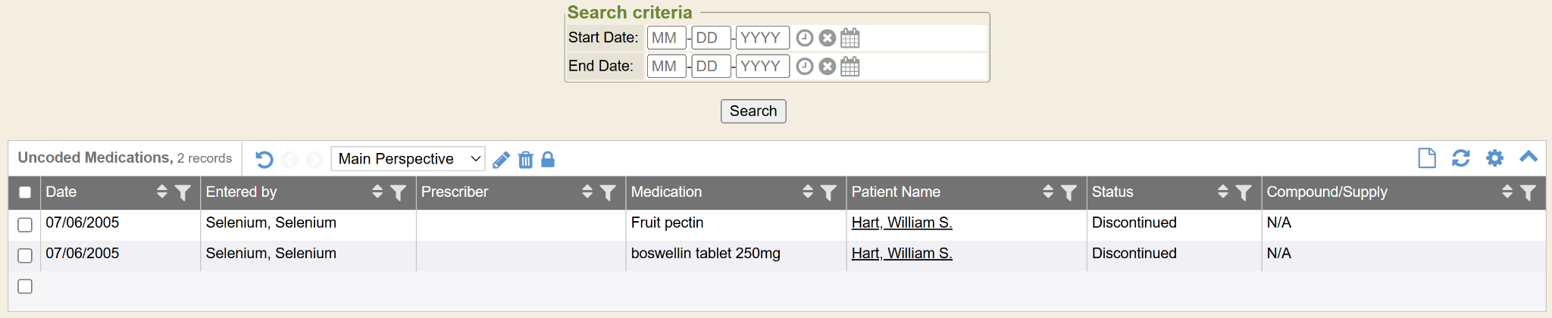Screen dimensions: 1552x318
Task: Open grid settings gear icon
Action: [x=1494, y=158]
